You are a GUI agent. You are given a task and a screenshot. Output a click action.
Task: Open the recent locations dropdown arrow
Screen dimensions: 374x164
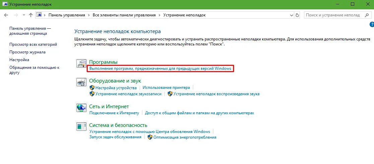click(24, 15)
